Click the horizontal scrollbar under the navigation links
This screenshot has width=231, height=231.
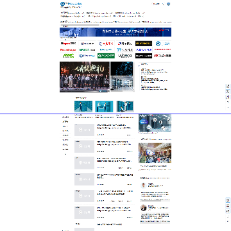[80, 25]
